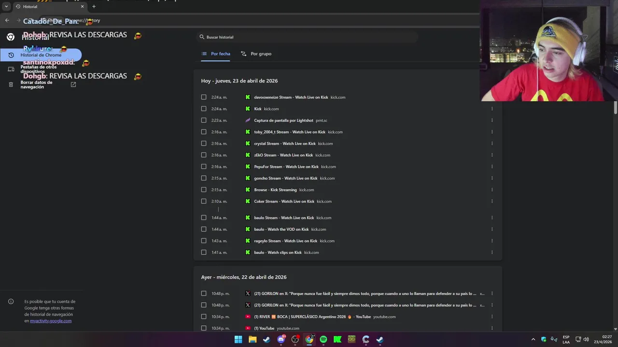Expand options menu for zEkO Stream
Viewport: 618px width, 347px height.
coord(492,155)
